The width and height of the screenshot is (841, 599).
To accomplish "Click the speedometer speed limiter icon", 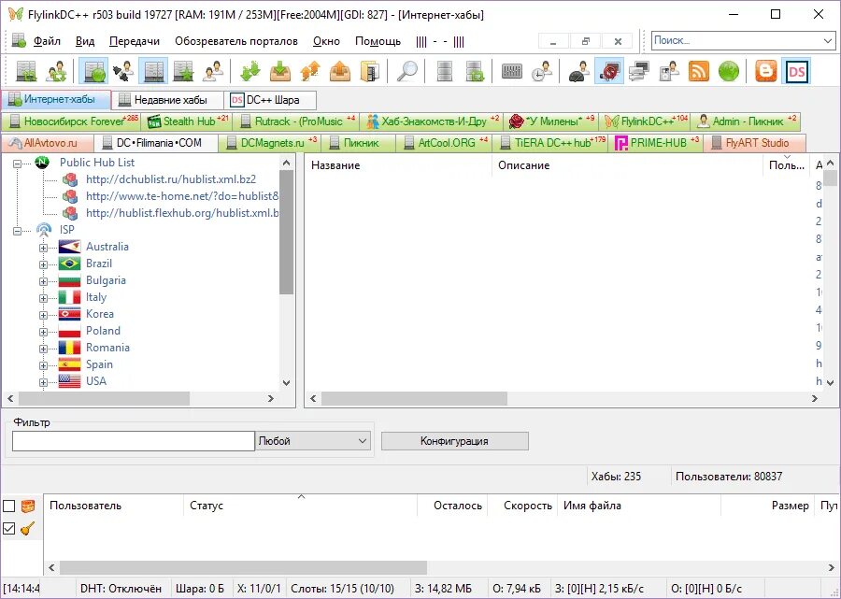I will click(x=578, y=71).
